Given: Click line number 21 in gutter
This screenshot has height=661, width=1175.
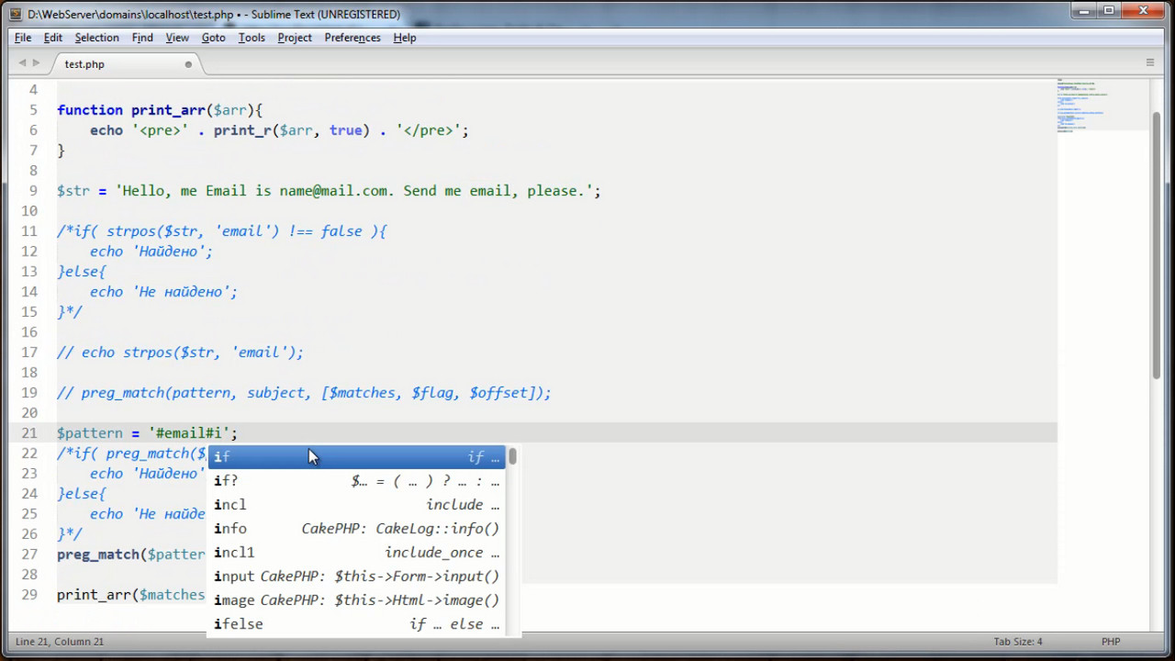Looking at the screenshot, I should (29, 433).
